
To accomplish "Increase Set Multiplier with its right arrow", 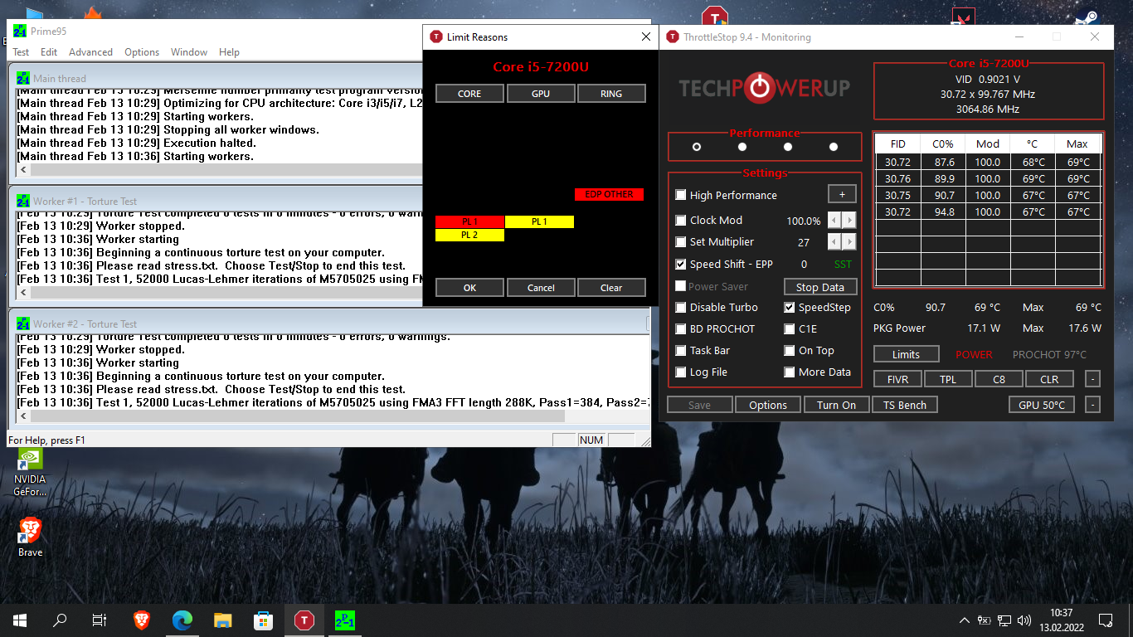I will click(849, 241).
